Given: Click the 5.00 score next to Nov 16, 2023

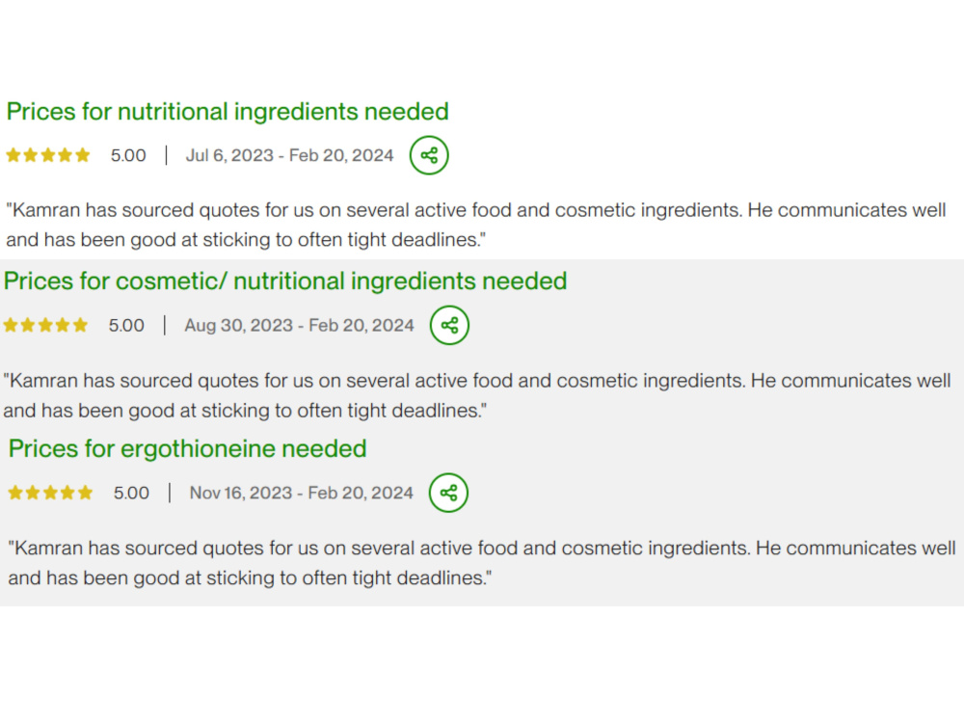Looking at the screenshot, I should pyautogui.click(x=131, y=493).
